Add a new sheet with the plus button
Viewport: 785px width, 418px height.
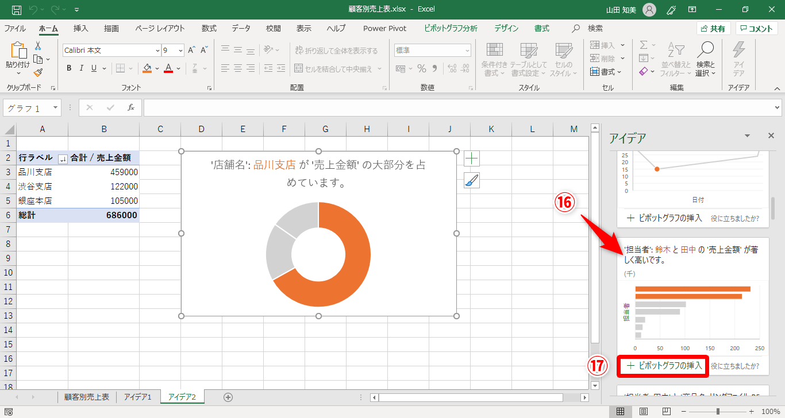coord(228,397)
